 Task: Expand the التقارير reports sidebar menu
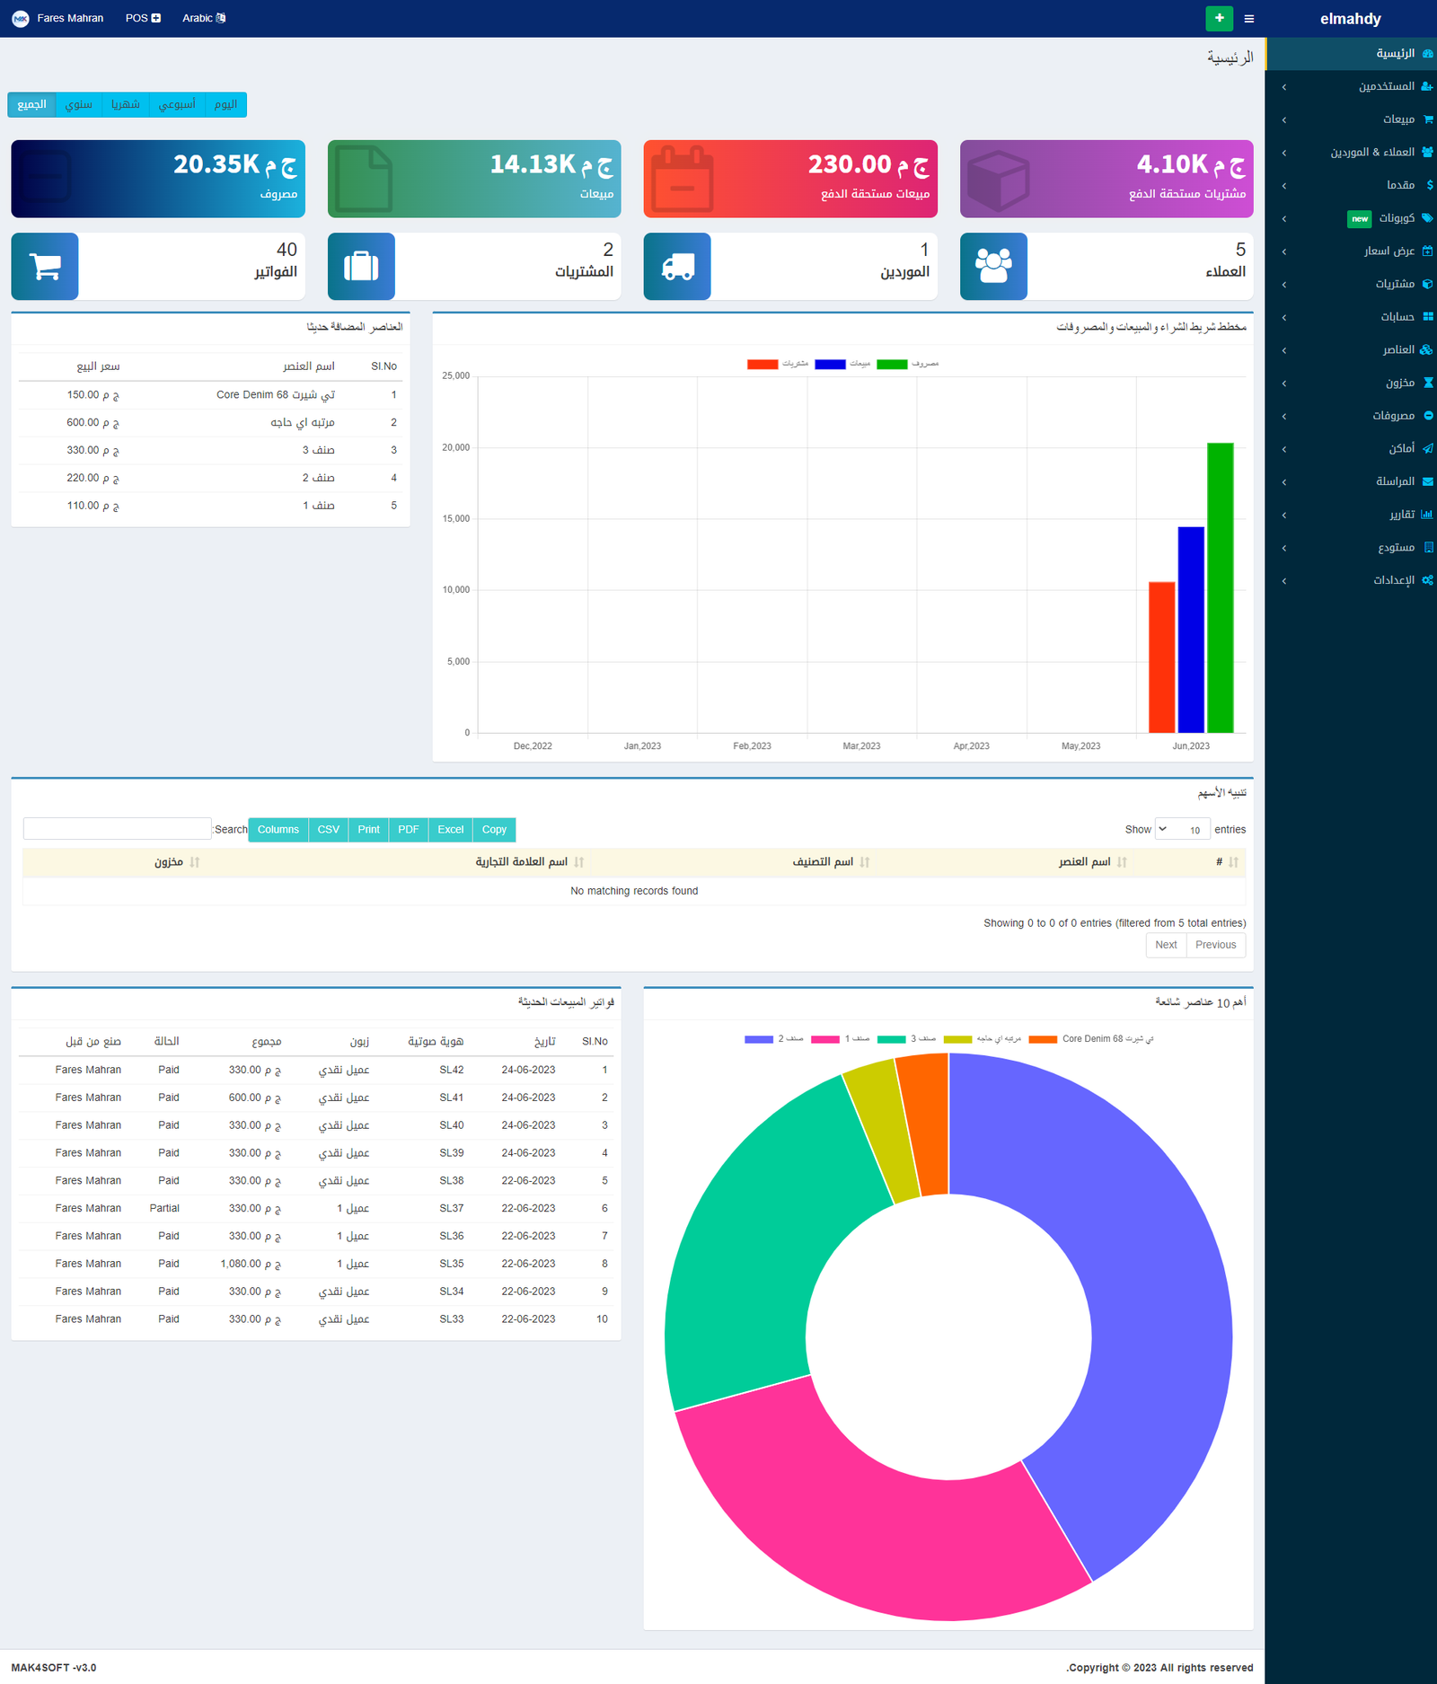click(x=1401, y=515)
